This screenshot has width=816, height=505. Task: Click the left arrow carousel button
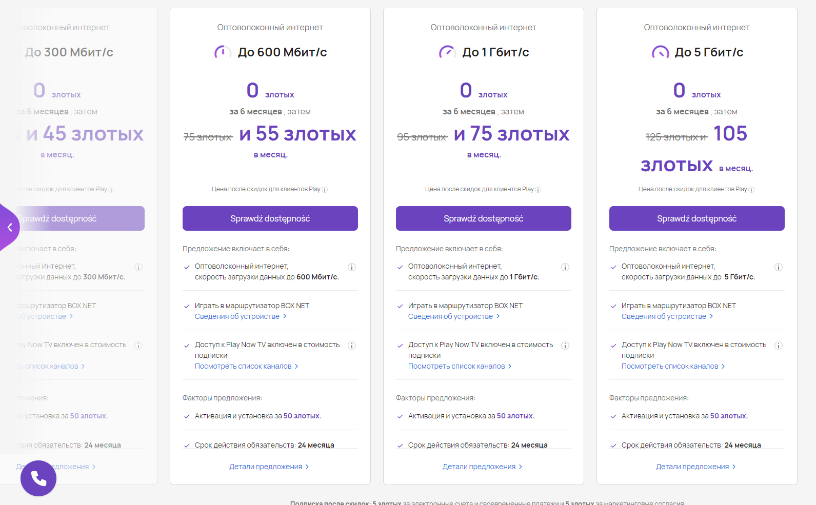(9, 227)
